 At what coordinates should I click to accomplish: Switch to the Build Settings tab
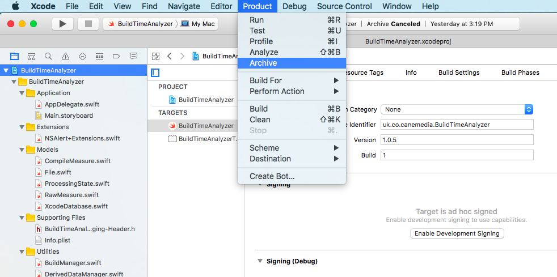(x=459, y=73)
